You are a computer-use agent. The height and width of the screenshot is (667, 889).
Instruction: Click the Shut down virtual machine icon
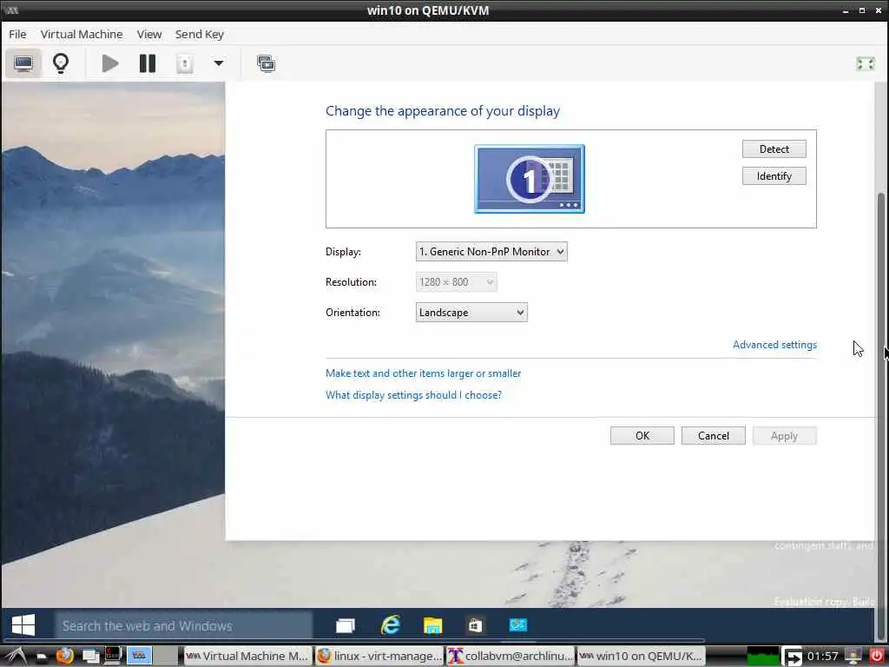coord(185,63)
